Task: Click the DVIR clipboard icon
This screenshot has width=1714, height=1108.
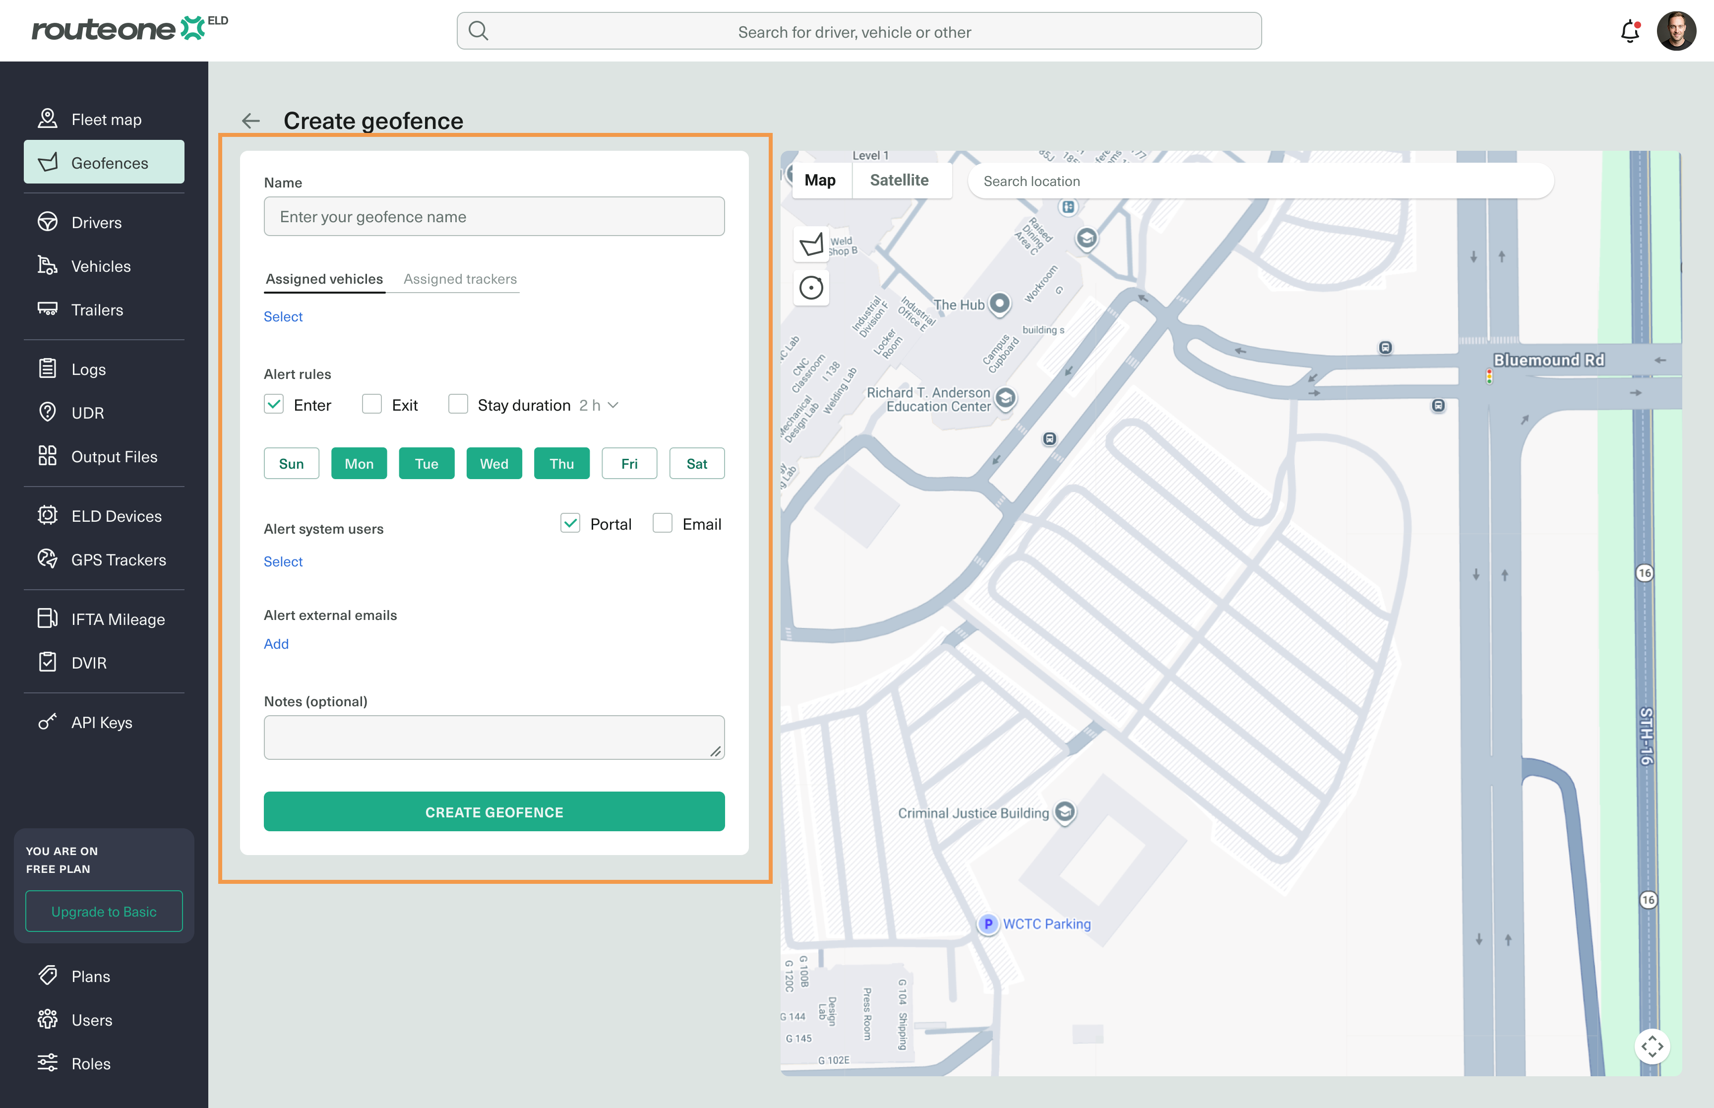Action: tap(48, 662)
